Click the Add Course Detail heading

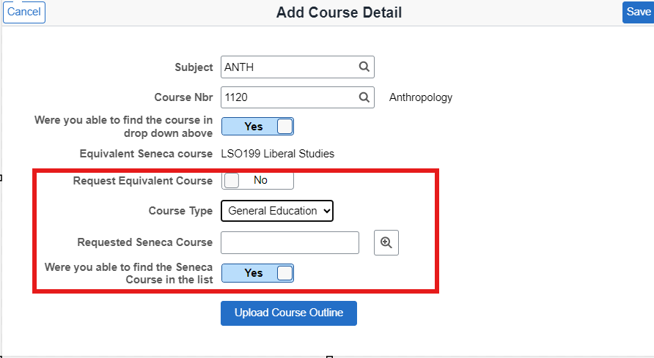(339, 12)
